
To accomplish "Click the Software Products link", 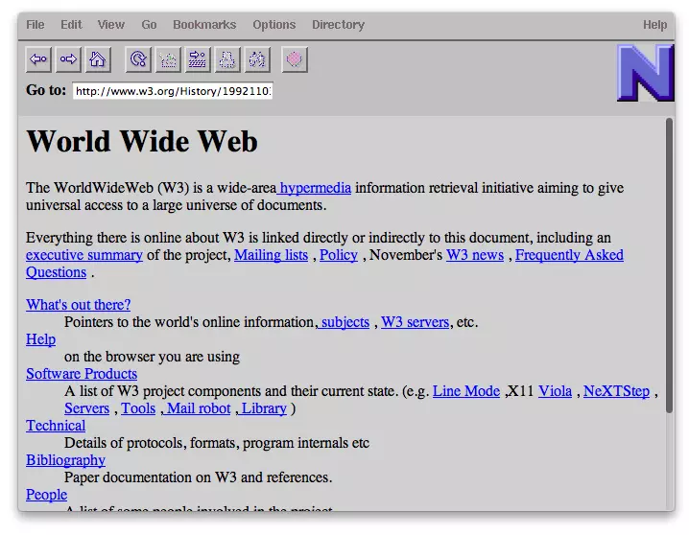I will tap(82, 374).
